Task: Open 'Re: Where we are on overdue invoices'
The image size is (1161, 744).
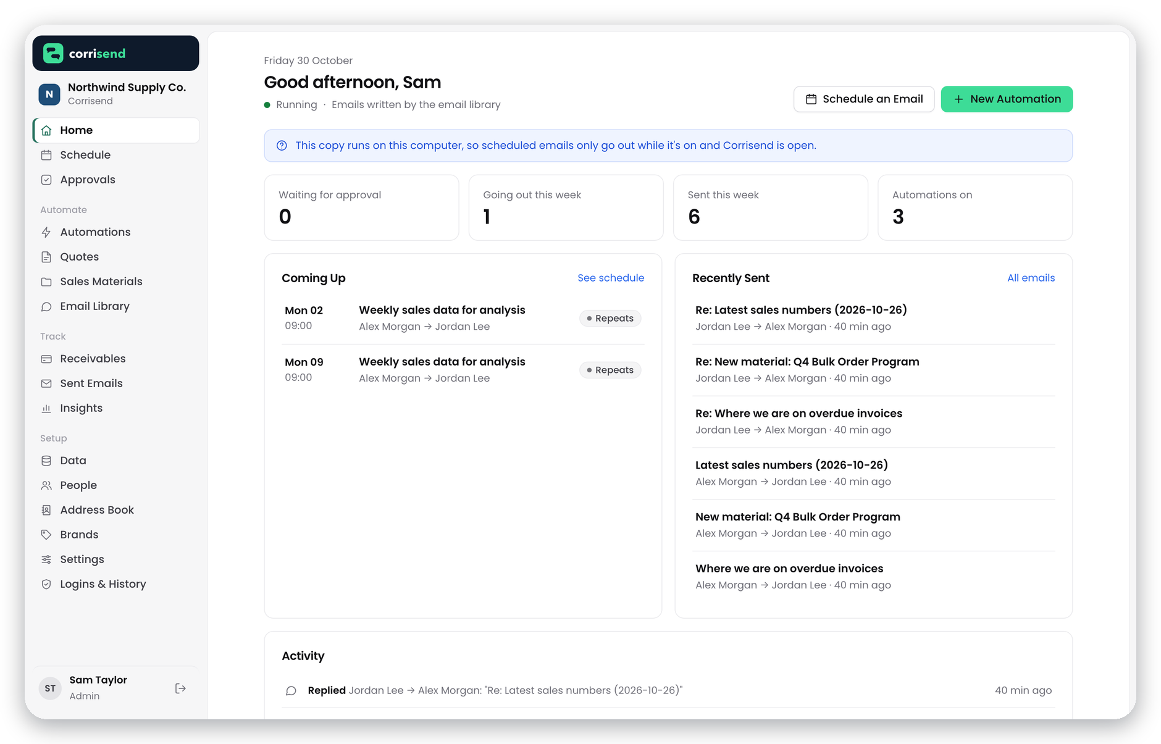Action: point(873,422)
